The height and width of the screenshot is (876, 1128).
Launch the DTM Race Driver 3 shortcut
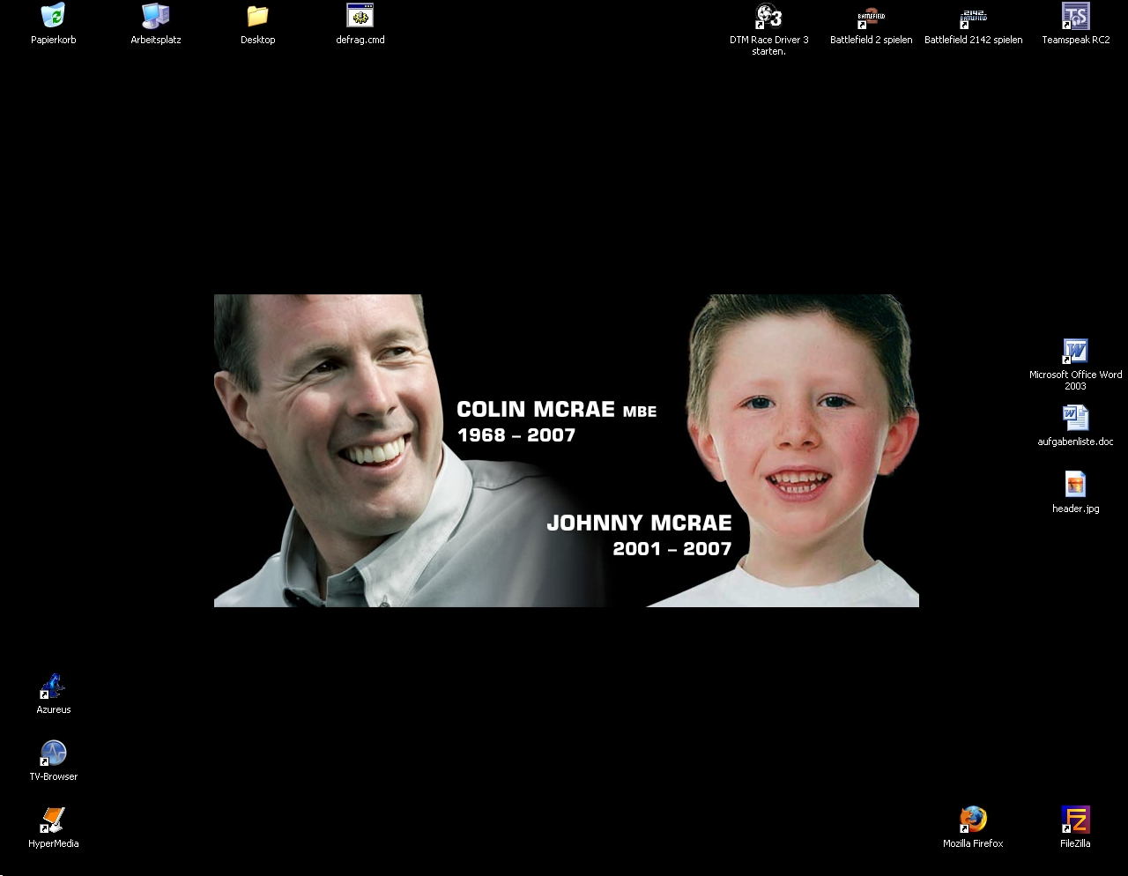coord(768,17)
